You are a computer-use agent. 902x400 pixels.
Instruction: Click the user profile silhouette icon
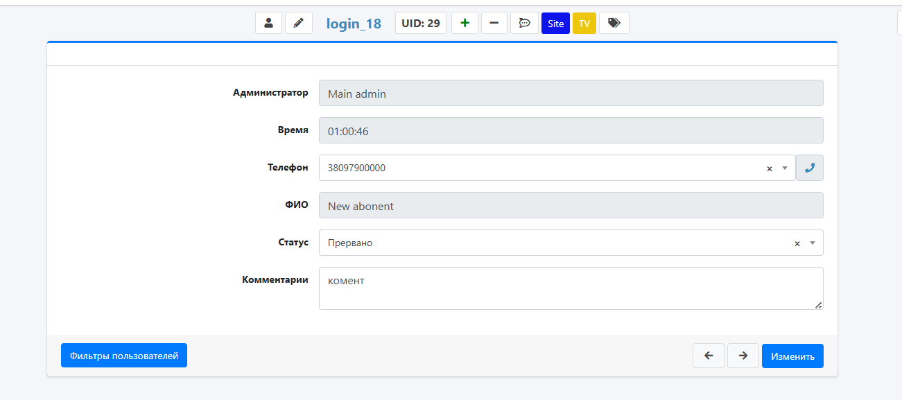pos(268,23)
